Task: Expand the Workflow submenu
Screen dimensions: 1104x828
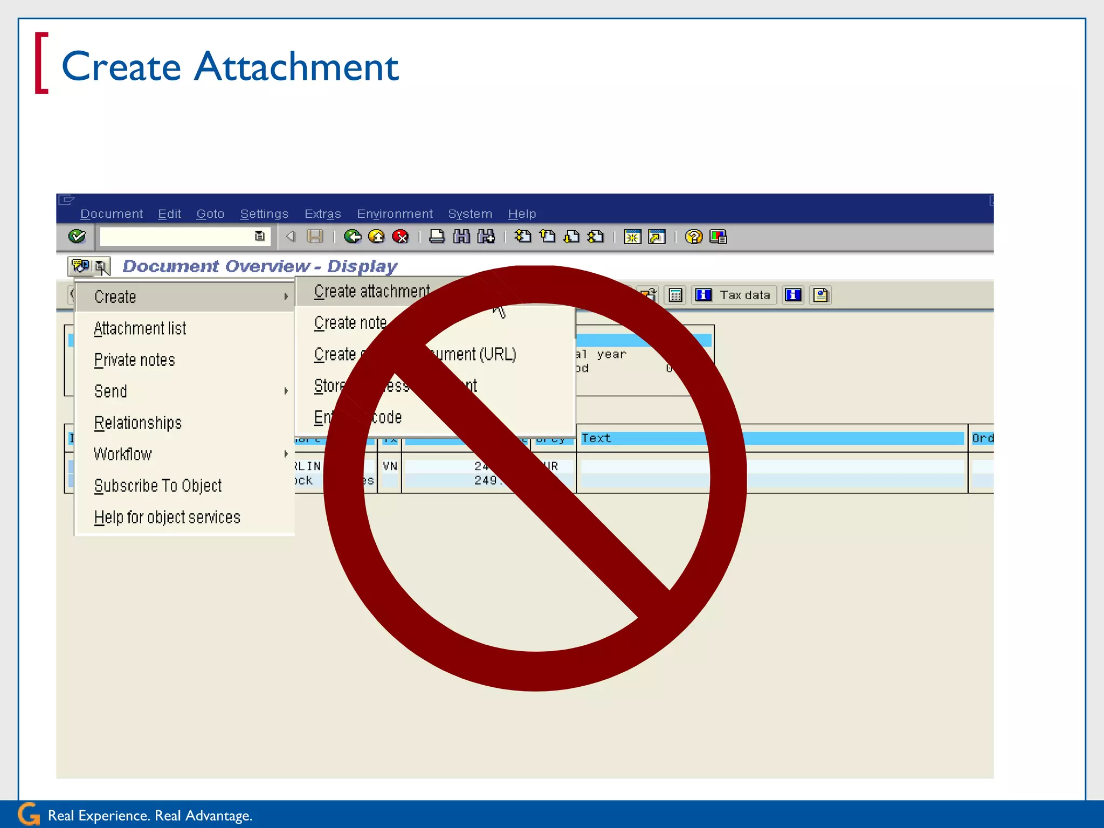Action: click(x=185, y=454)
